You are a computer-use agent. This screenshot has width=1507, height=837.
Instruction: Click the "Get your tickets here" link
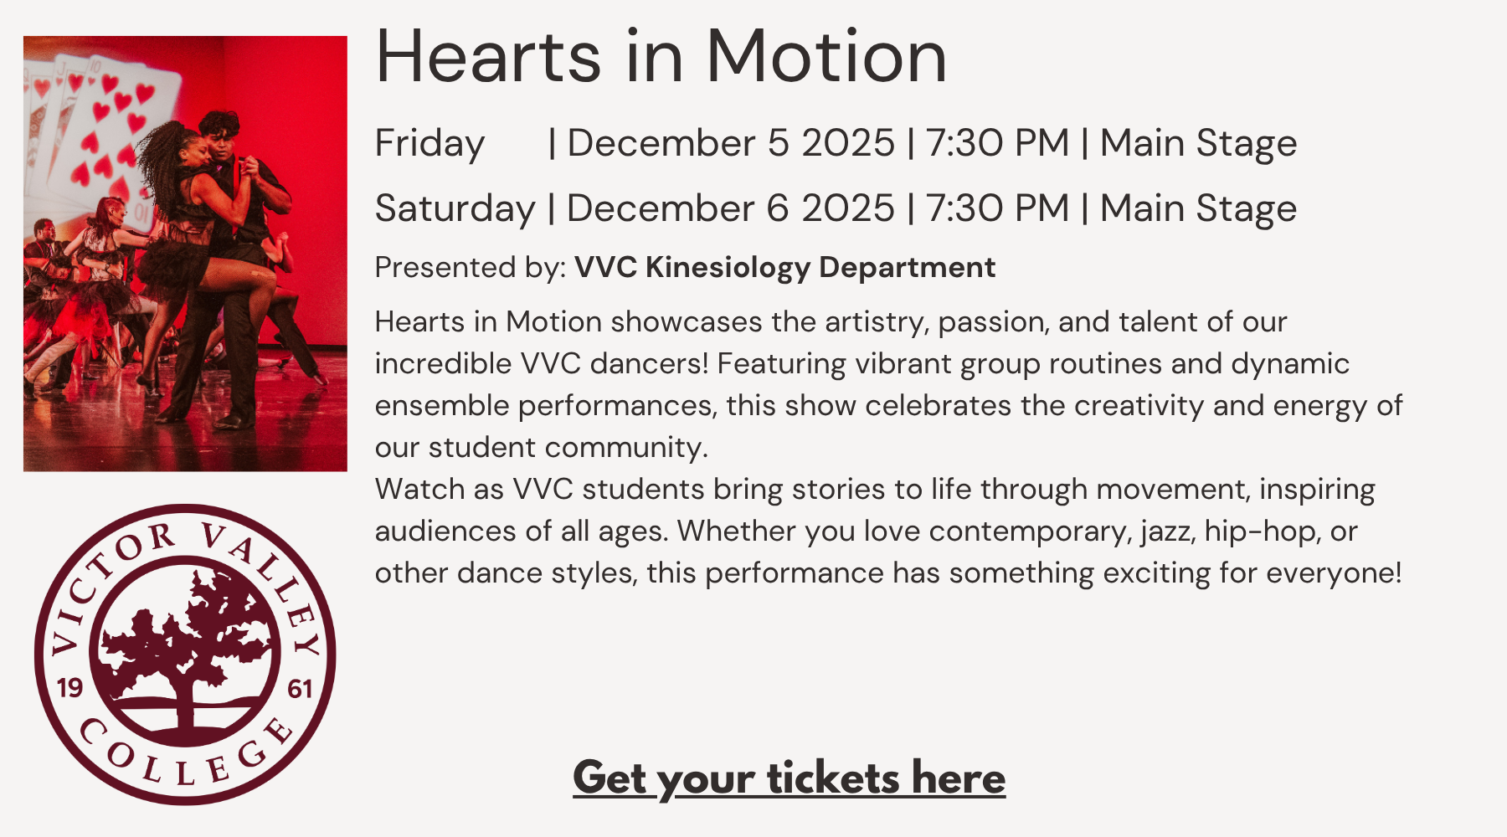coord(789,778)
